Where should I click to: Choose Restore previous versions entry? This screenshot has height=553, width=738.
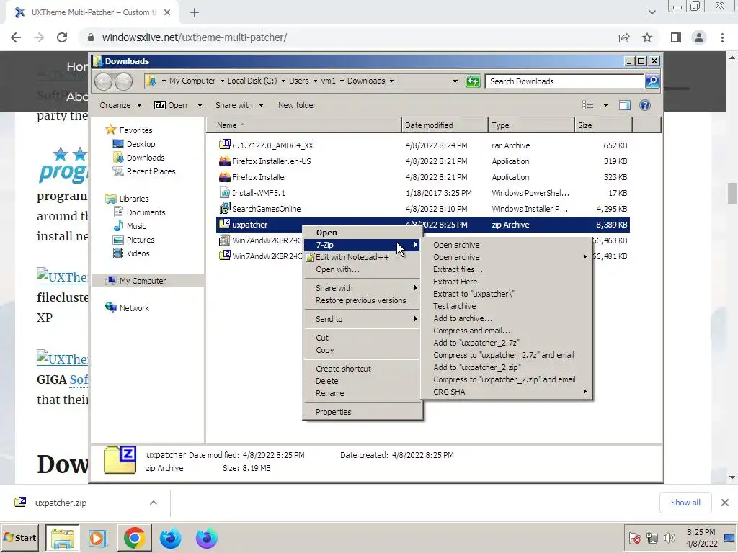coord(362,300)
